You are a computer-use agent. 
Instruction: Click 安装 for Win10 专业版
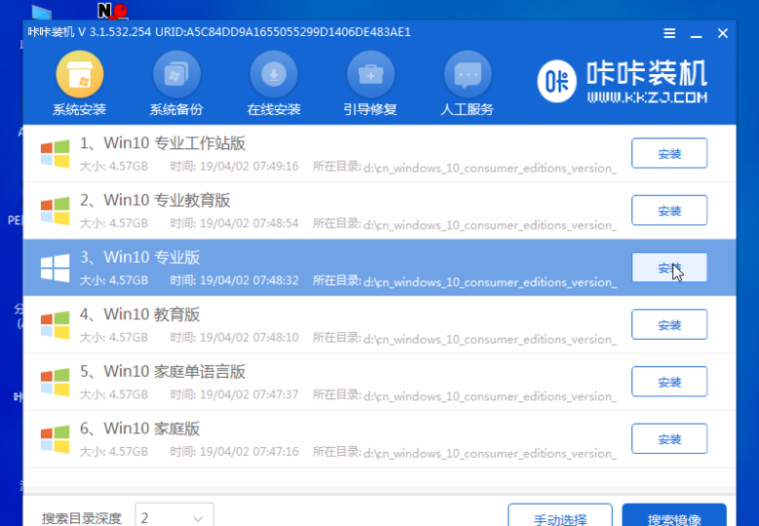pyautogui.click(x=669, y=267)
